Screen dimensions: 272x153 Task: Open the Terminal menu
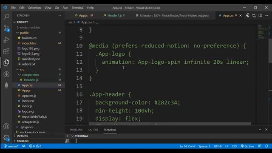tap(77, 8)
